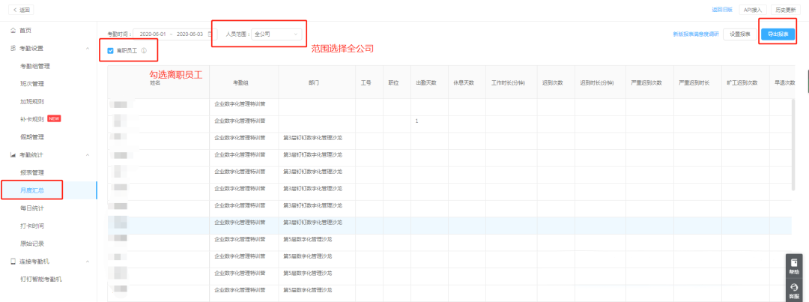Click the info icon next to 离职员工
The height and width of the screenshot is (302, 809).
144,51
